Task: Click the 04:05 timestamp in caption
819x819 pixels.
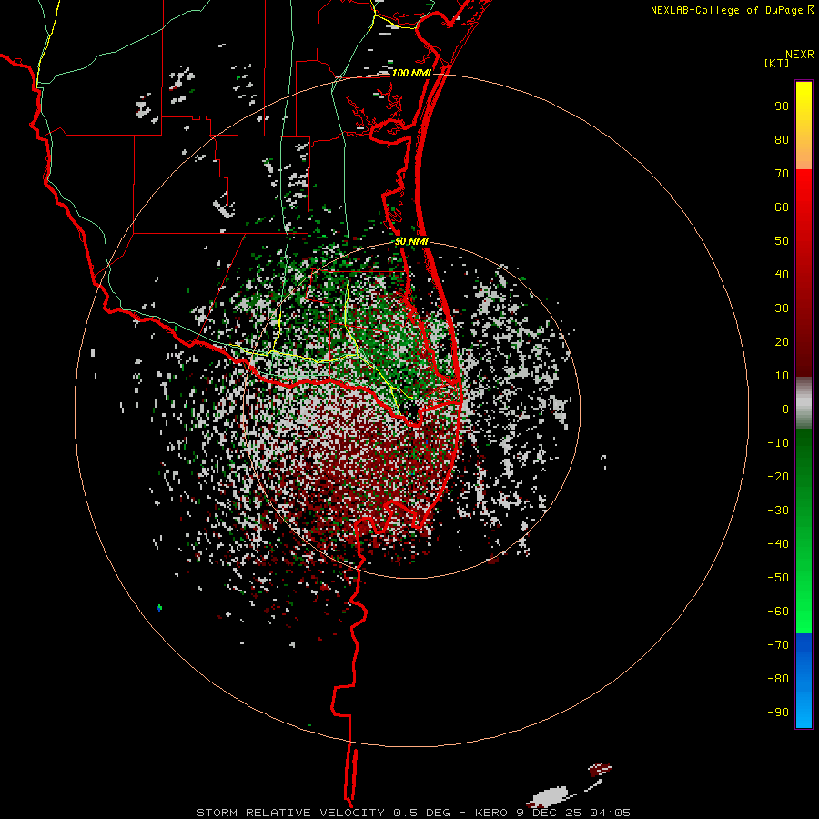Action: [x=610, y=813]
